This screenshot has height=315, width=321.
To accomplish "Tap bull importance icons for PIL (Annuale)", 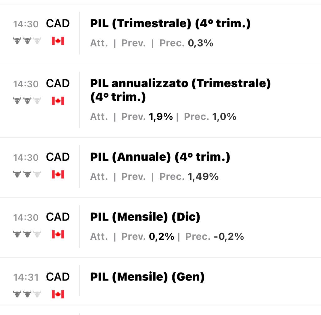I will click(27, 174).
